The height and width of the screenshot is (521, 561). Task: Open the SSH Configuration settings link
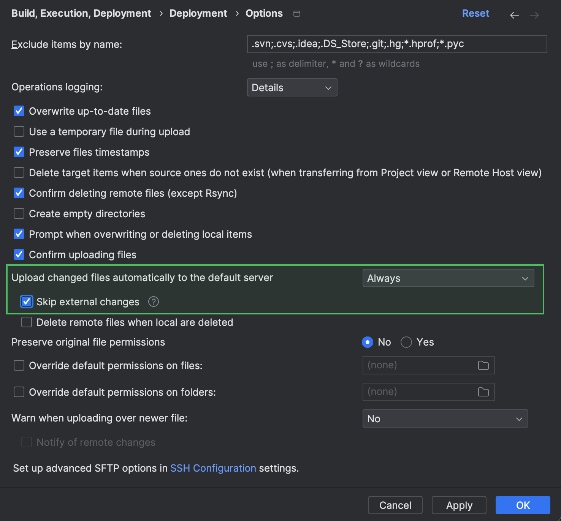coord(213,468)
